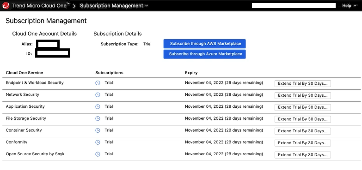The width and height of the screenshot is (362, 170).
Task: Click the clock icon for File Storage Security
Action: (x=98, y=118)
